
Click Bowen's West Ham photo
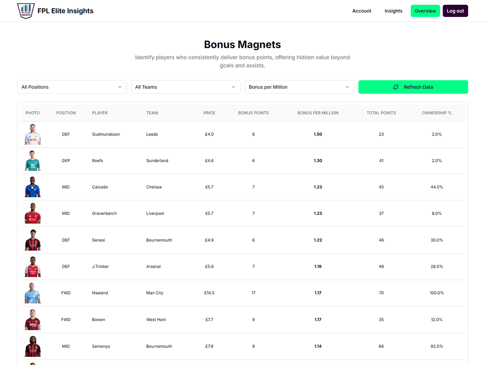click(x=32, y=319)
